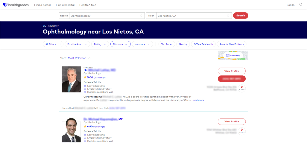Toggle the Nearby filter chip

[183, 44]
